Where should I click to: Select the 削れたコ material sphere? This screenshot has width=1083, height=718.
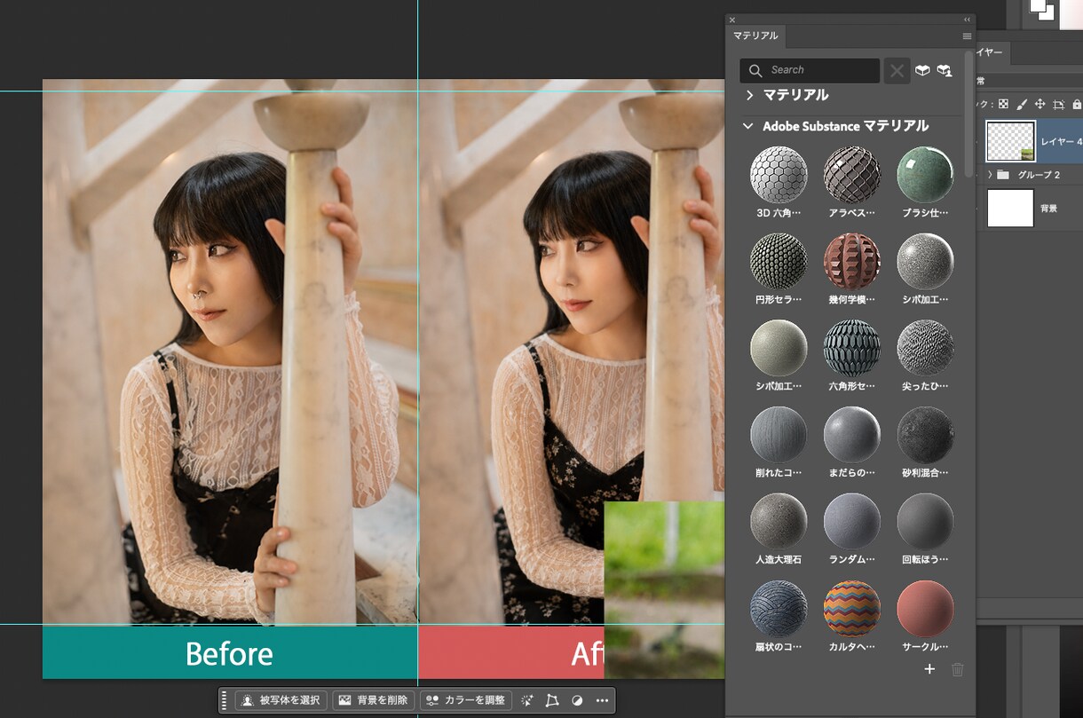point(779,435)
